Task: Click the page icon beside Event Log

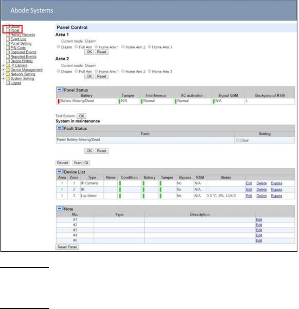Action: click(8, 39)
